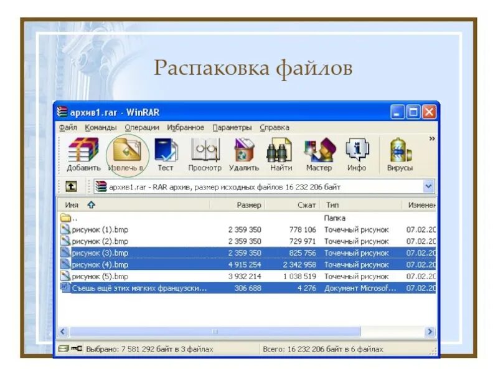Screen dimensions: 498x374
Task: Close the архив1.rar WinRAR window
Action: point(429,112)
